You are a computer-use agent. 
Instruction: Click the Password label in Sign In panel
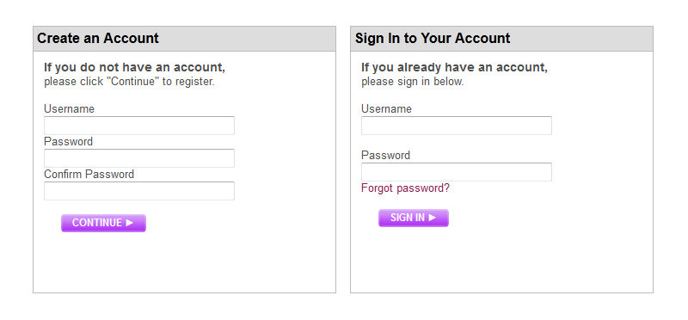tap(385, 156)
